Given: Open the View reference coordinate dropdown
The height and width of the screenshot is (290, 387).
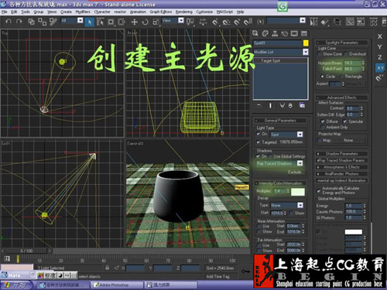Looking at the screenshot, I should pos(181,21).
